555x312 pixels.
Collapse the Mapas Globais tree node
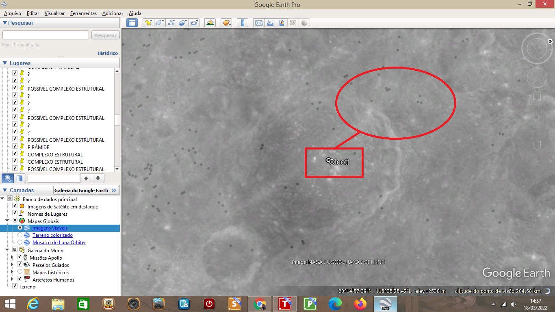pyautogui.click(x=8, y=221)
